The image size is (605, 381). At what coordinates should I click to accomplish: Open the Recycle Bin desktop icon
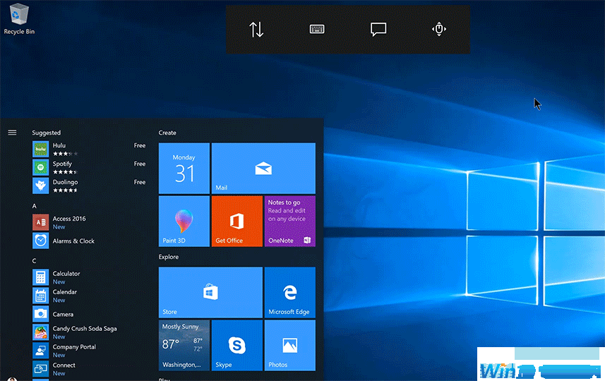click(18, 17)
